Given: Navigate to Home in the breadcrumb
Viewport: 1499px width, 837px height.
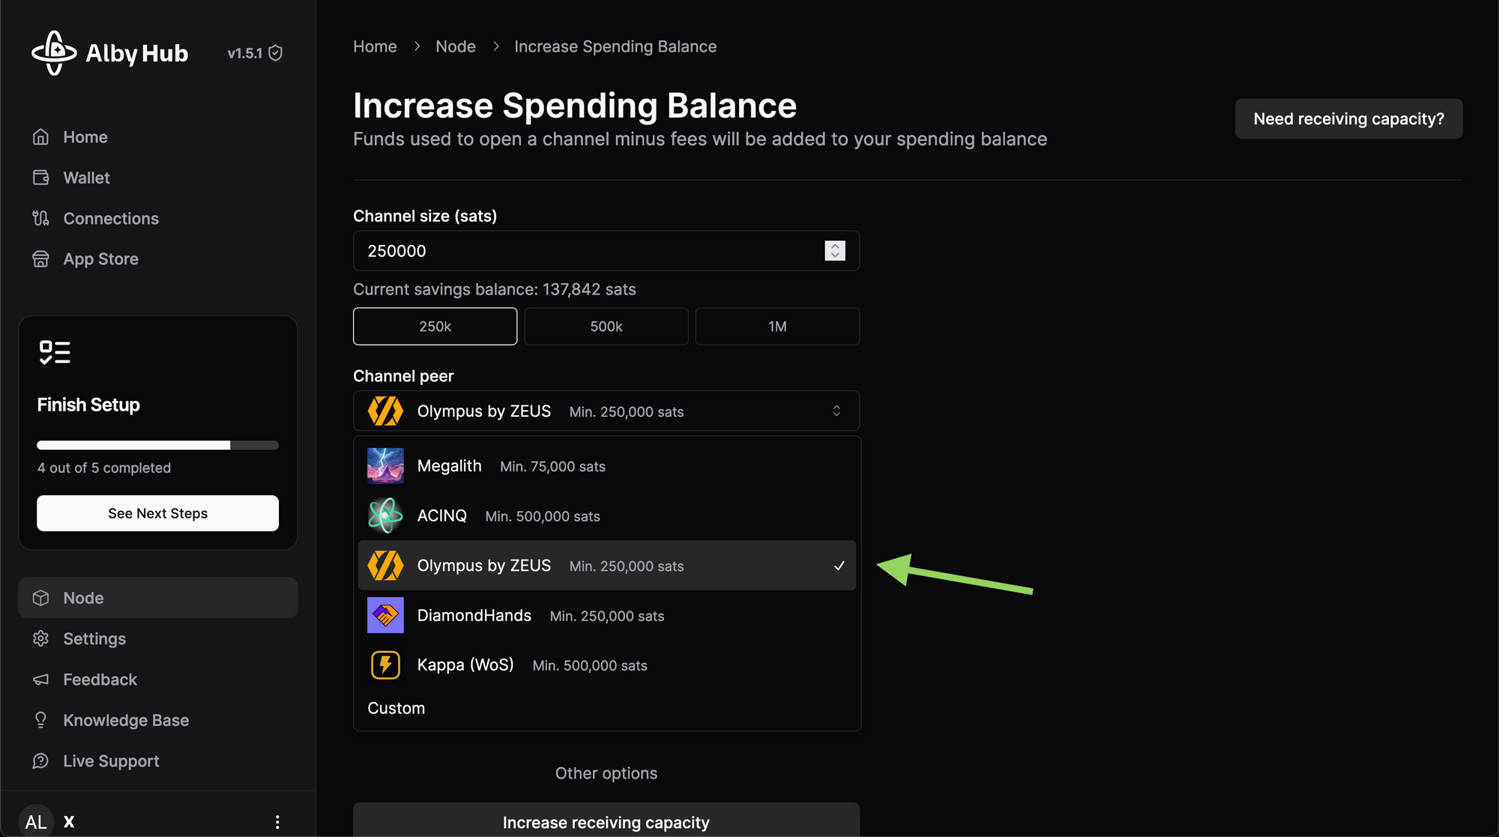Looking at the screenshot, I should (375, 46).
